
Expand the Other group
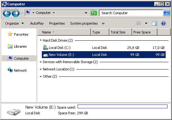(x=41, y=76)
